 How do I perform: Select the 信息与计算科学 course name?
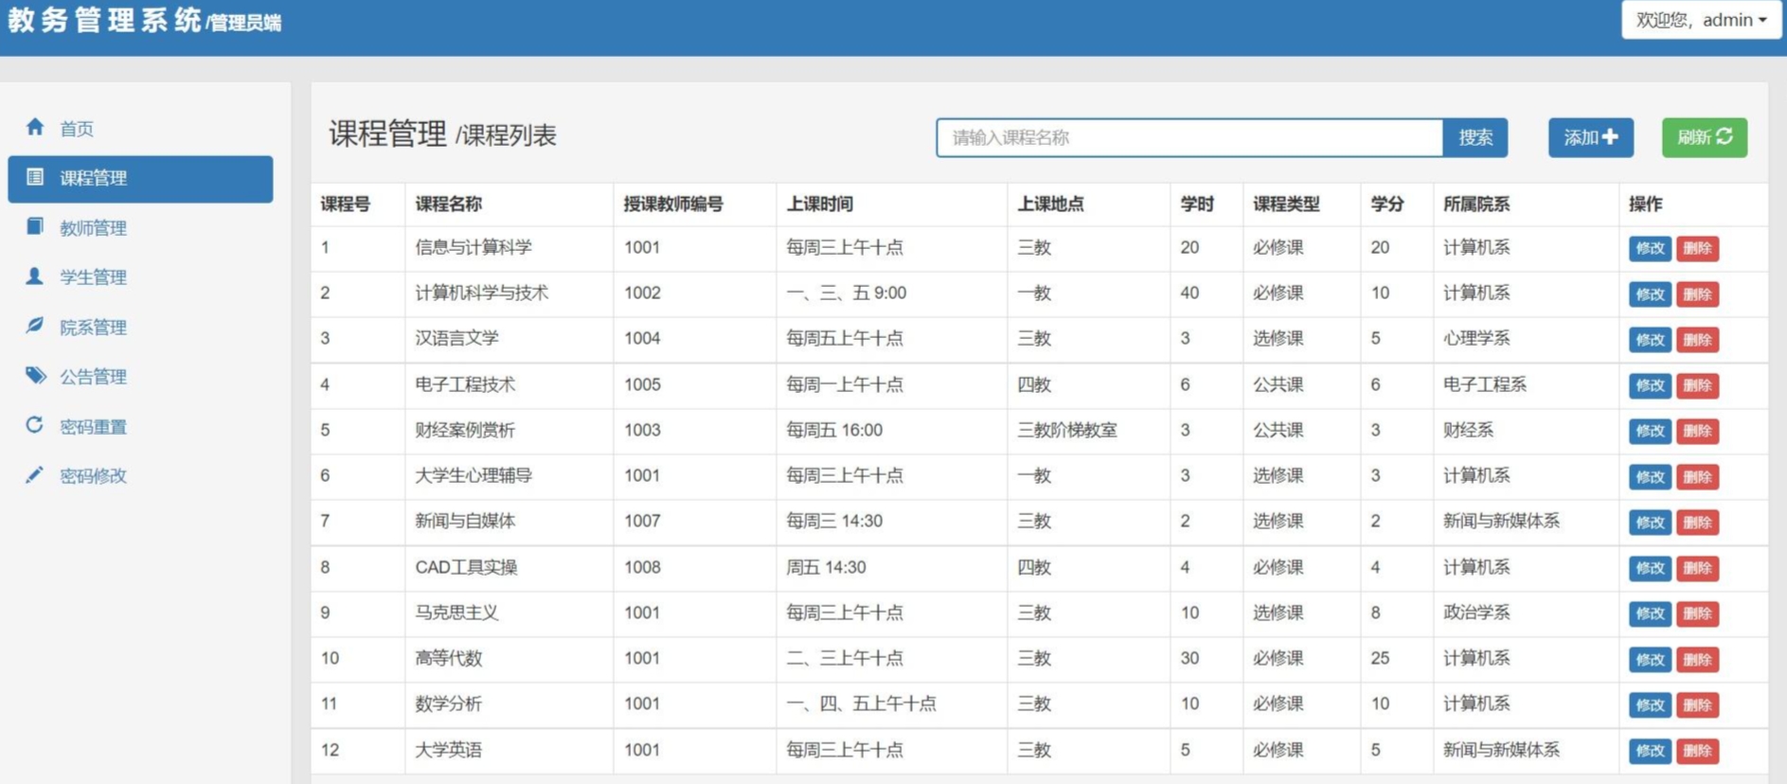pyautogui.click(x=474, y=247)
